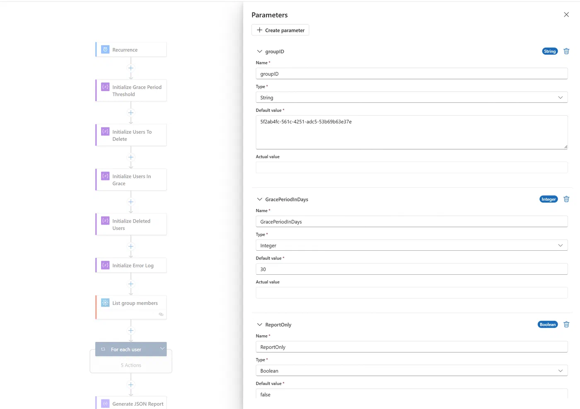This screenshot has height=409, width=580.
Task: Click the Initialize Grace Period Threshold variable icon
Action: (105, 87)
